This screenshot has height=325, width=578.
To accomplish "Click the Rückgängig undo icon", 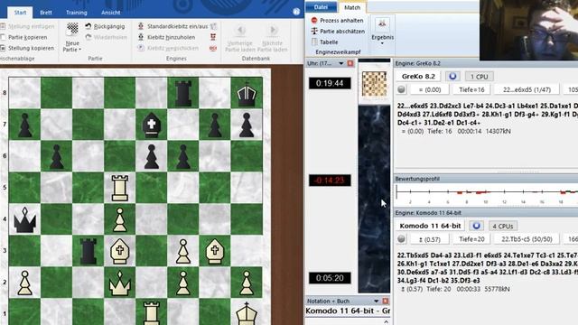I will 89,26.
